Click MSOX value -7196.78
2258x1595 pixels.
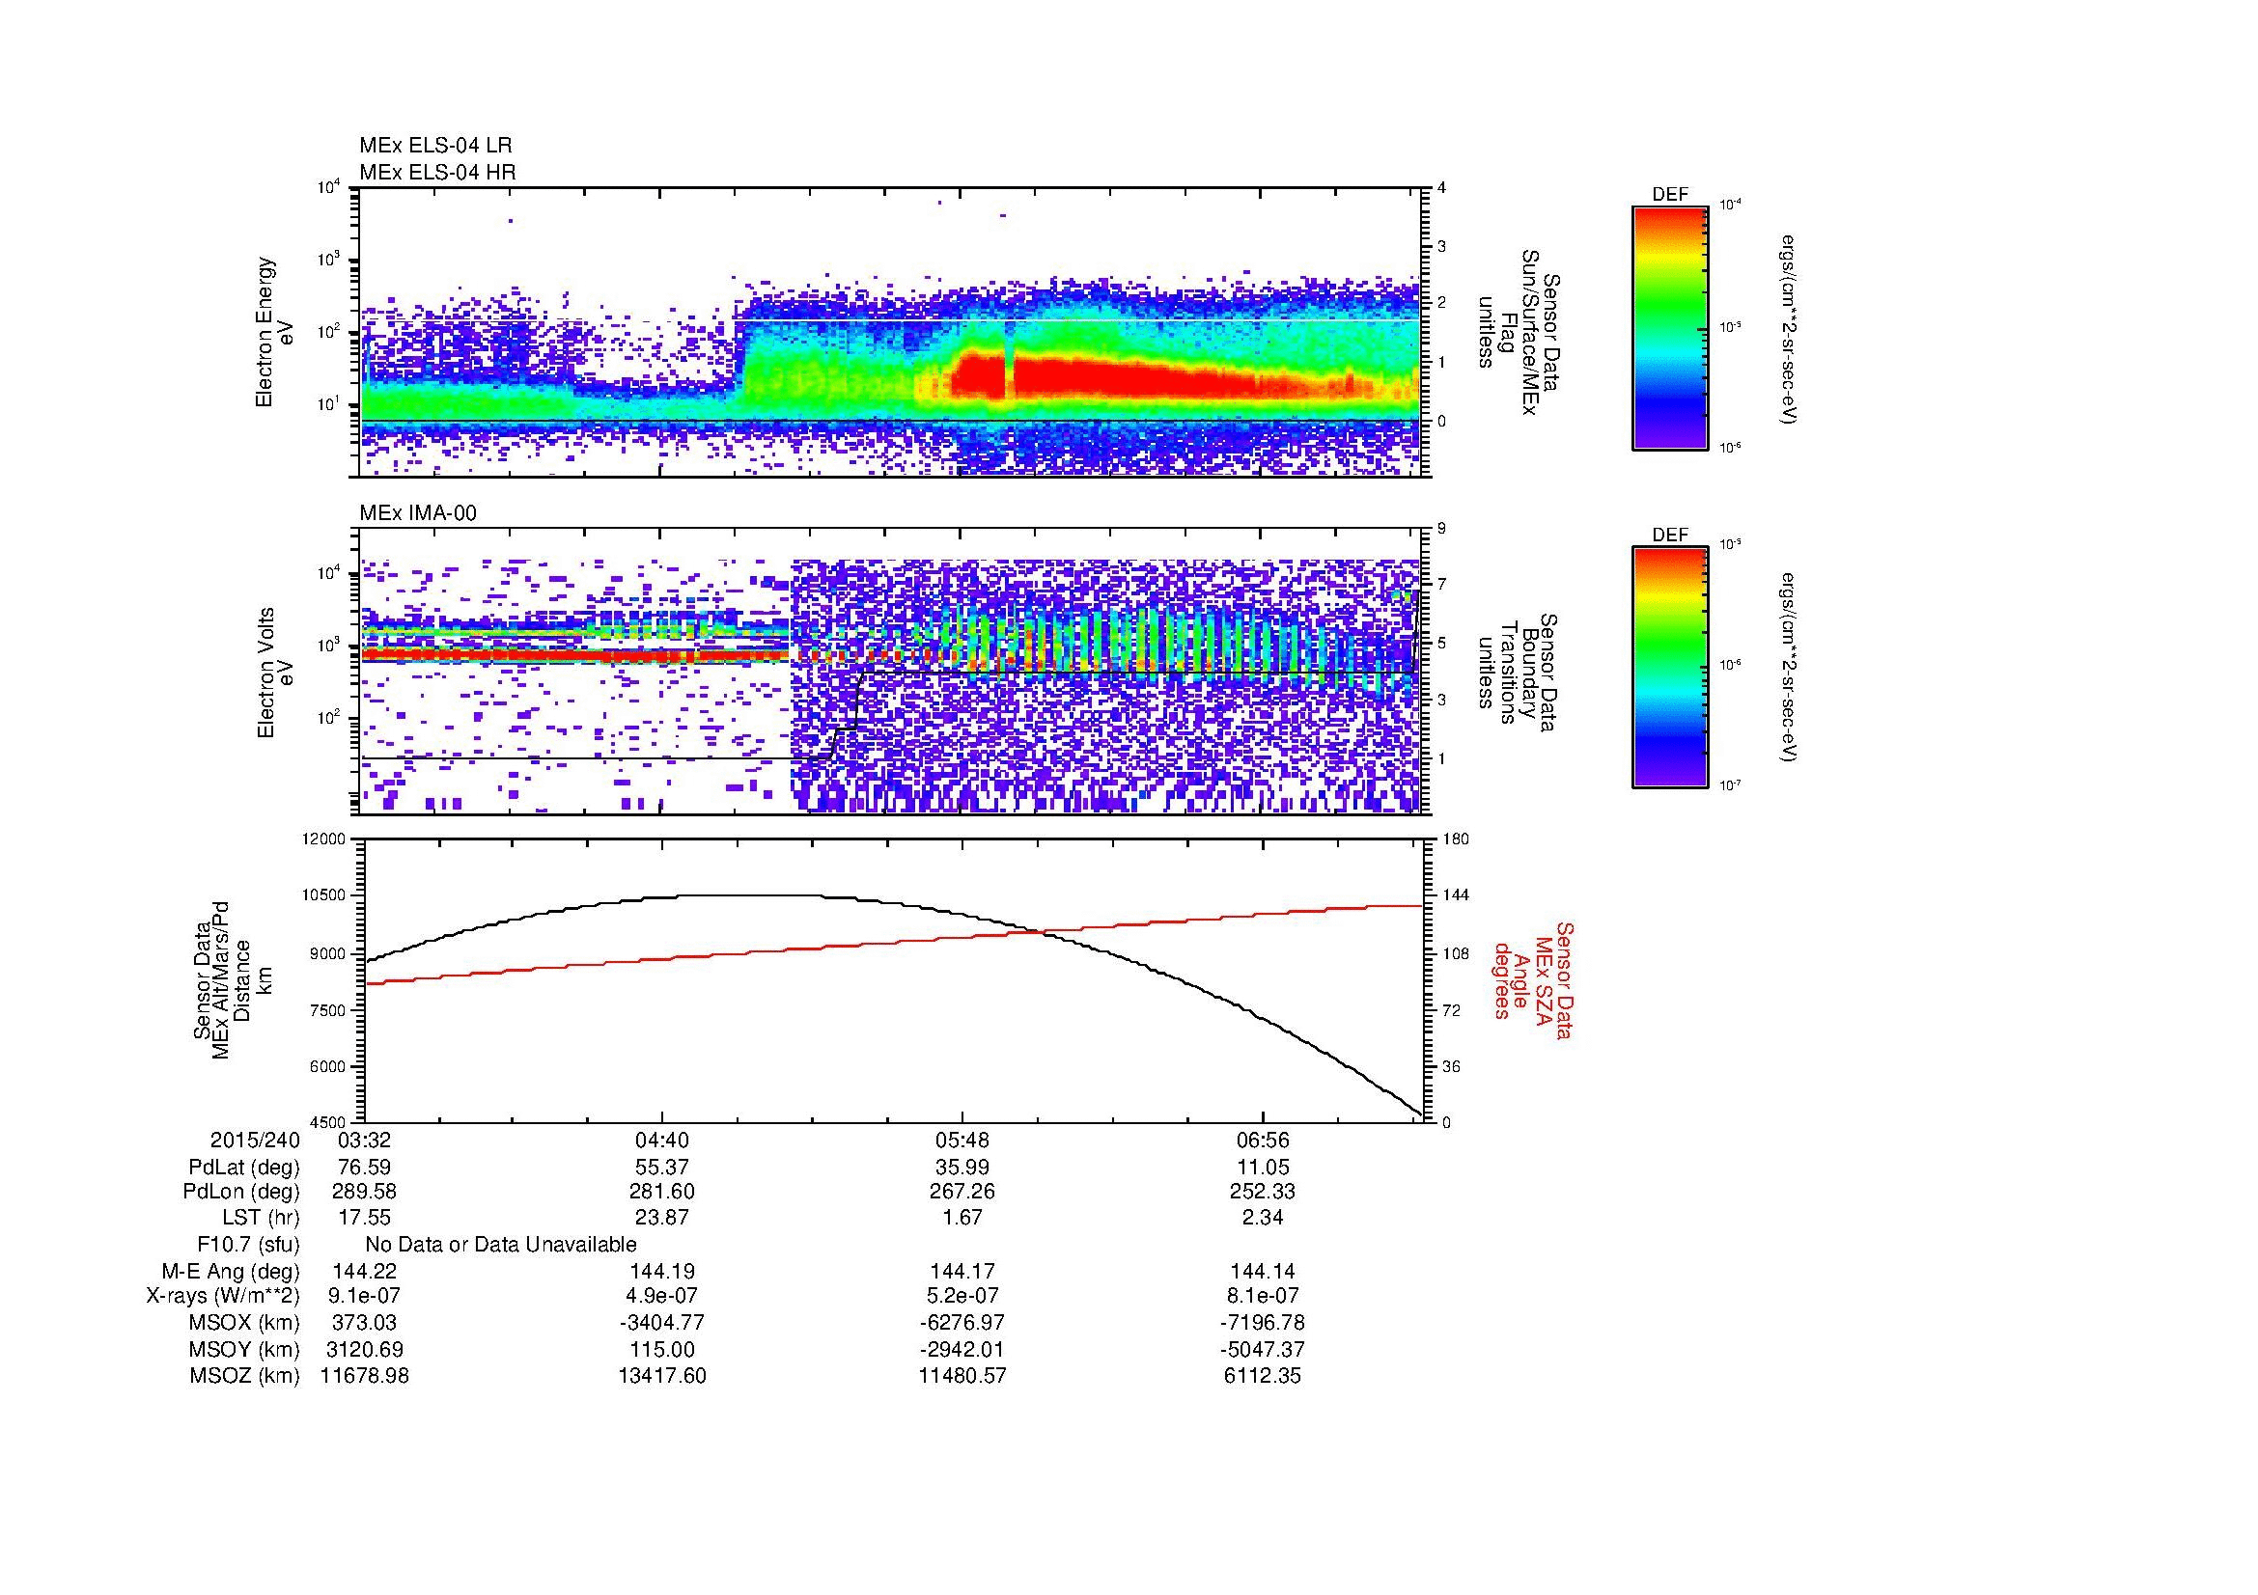(1264, 1323)
